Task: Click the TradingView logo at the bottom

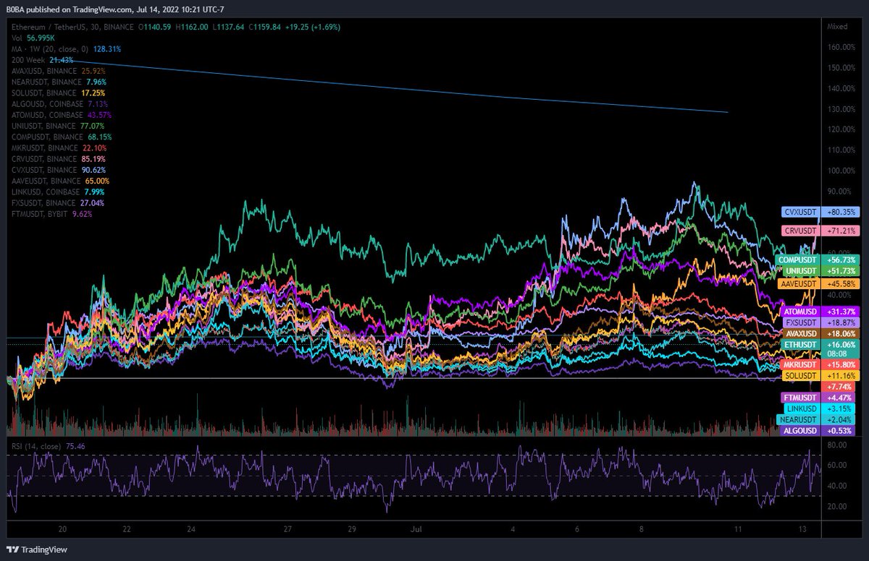Action: tap(37, 550)
